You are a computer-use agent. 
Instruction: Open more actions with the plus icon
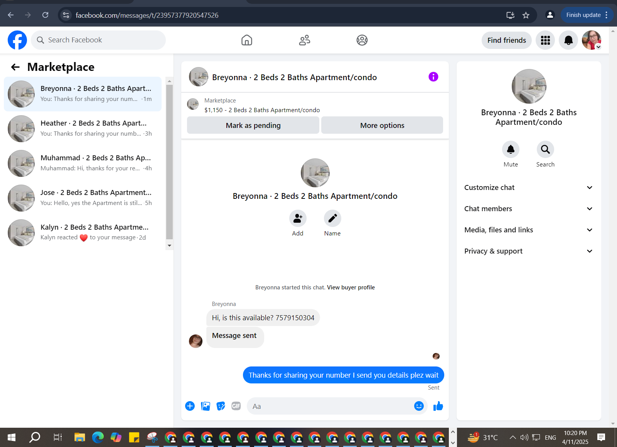tap(190, 406)
